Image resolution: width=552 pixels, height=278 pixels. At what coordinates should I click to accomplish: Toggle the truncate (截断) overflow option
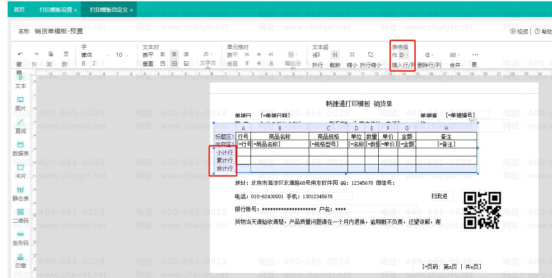point(335,55)
